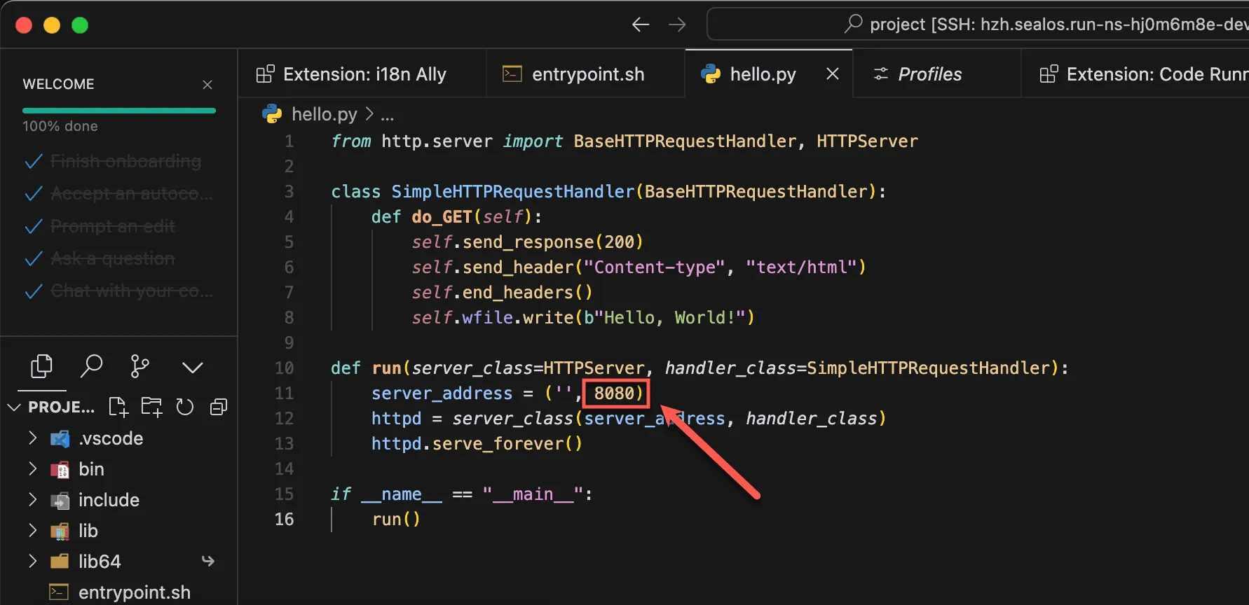Image resolution: width=1249 pixels, height=605 pixels.
Task: Open the Explorer files icon
Action: pos(42,366)
